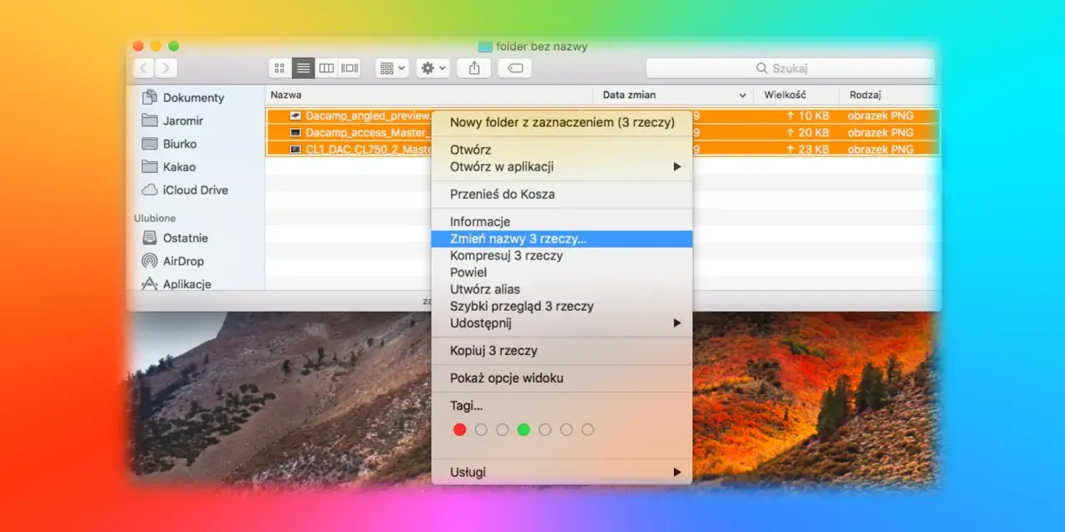
Task: Click the Share toolbar button
Action: click(474, 68)
